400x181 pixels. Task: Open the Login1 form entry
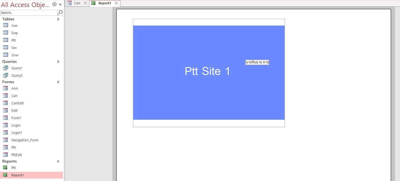coord(31,133)
